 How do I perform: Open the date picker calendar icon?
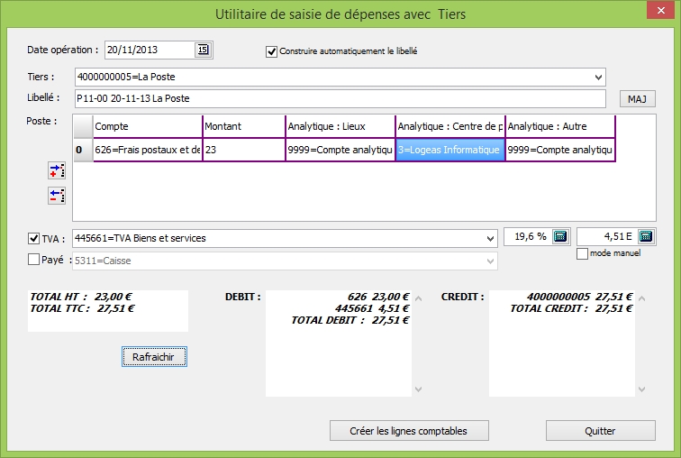[x=203, y=50]
